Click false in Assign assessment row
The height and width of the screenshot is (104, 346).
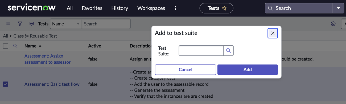pyautogui.click(x=93, y=59)
